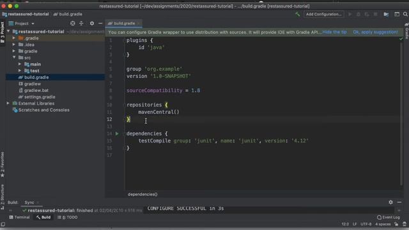Select gradlew.bat in the tree
The width and height of the screenshot is (409, 230).
(x=36, y=90)
